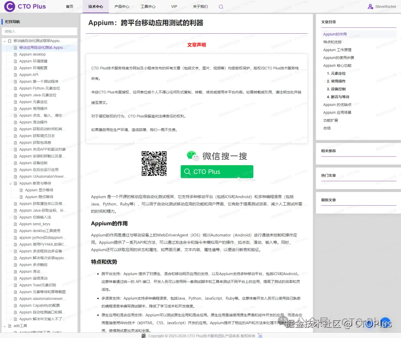Open the Appium的作用 link in 文章目录
This screenshot has height=338, width=401.
click(x=336, y=34)
